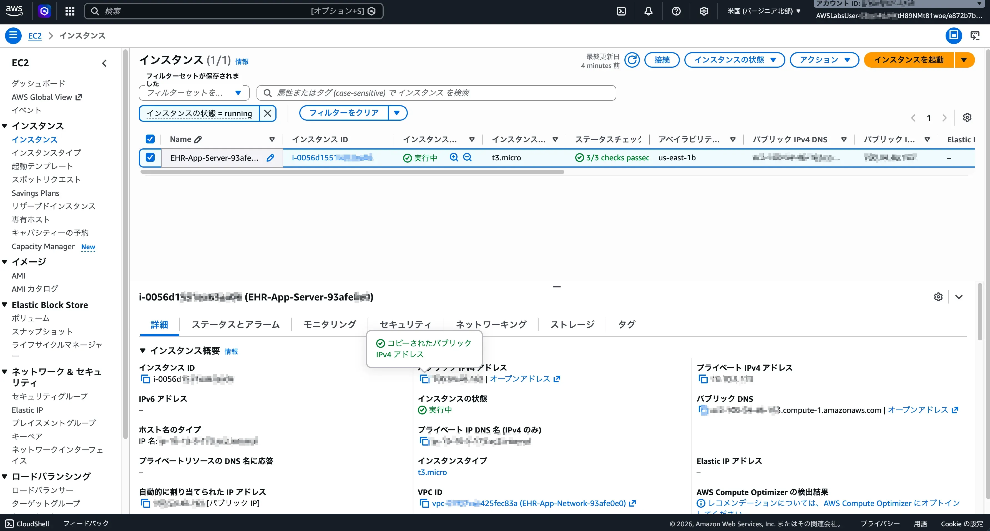The image size is (990, 531).
Task: Open the Amazon Q icon in header
Action: point(44,11)
